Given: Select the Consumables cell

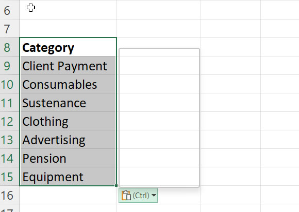Looking at the screenshot, I should [68, 84].
